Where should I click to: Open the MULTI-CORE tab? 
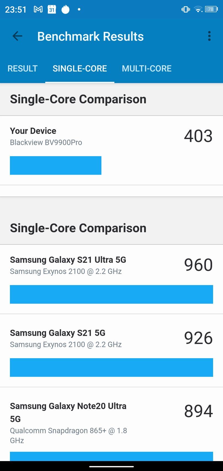click(147, 68)
